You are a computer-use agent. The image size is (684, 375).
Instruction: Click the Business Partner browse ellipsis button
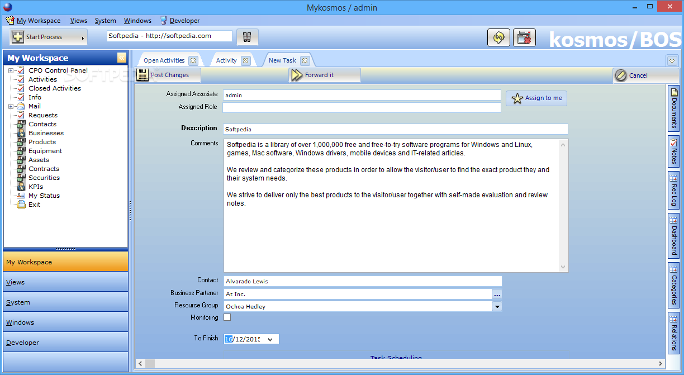pos(497,294)
